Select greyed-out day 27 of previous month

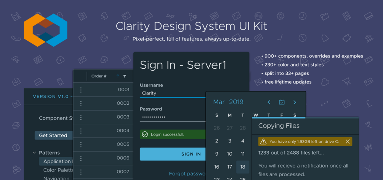[x=229, y=128]
